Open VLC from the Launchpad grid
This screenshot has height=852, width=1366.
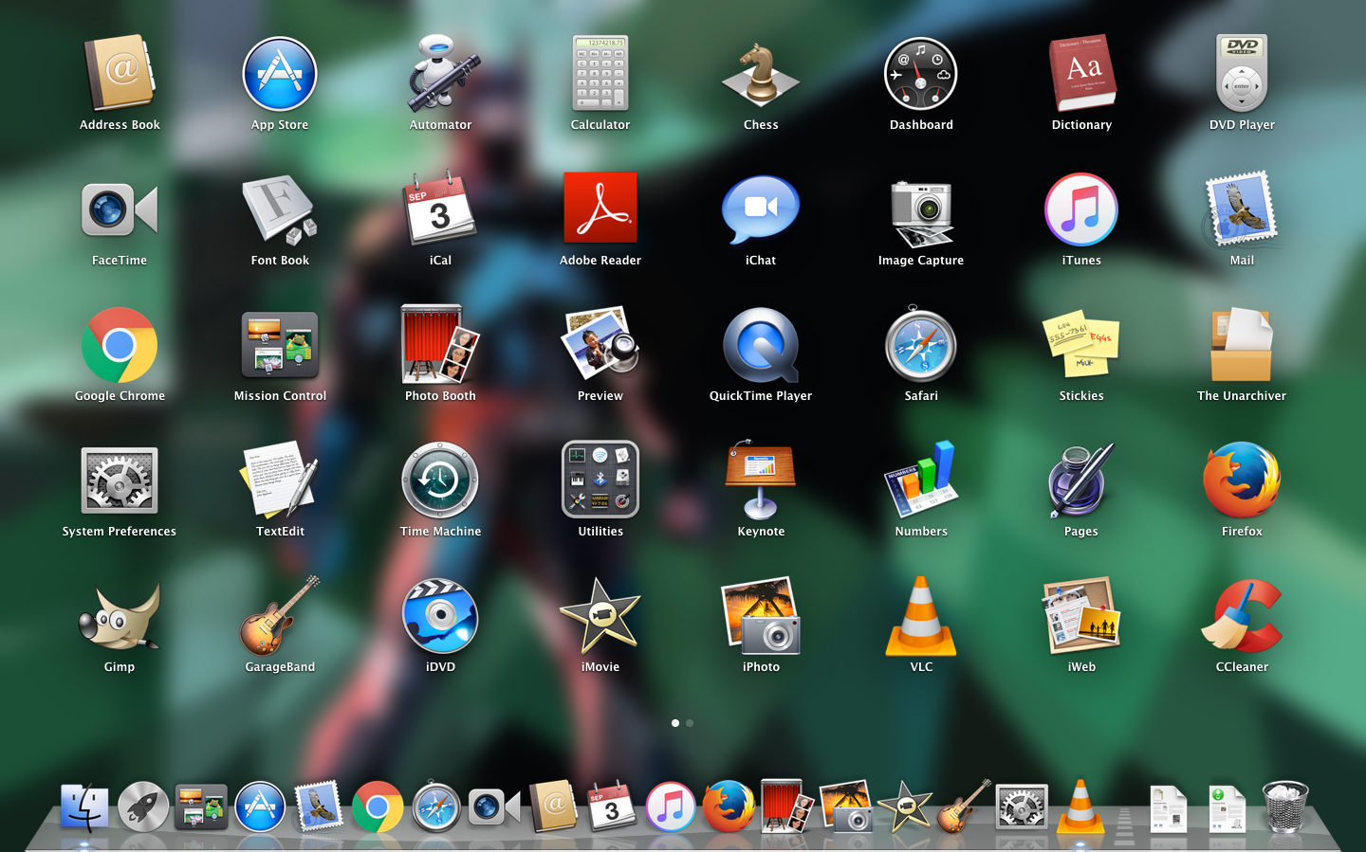pos(921,616)
